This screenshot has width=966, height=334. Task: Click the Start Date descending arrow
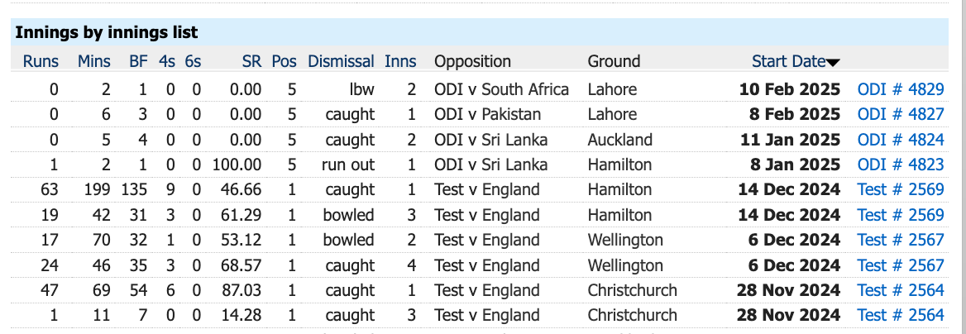tap(834, 63)
